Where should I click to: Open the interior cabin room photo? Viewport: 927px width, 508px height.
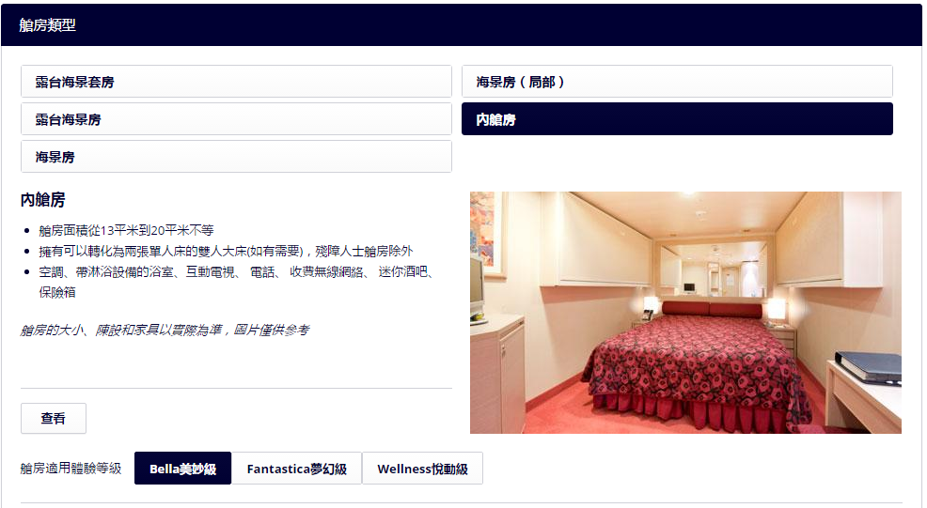coord(685,313)
